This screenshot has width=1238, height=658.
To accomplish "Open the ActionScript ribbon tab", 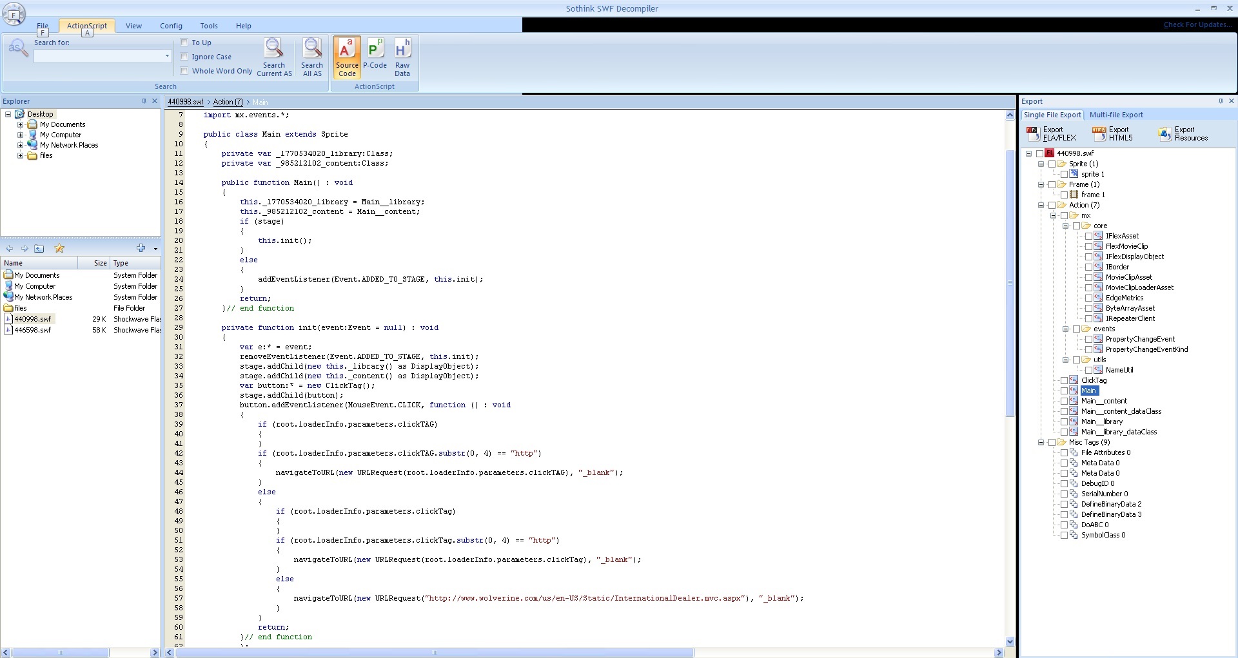I will click(x=87, y=26).
